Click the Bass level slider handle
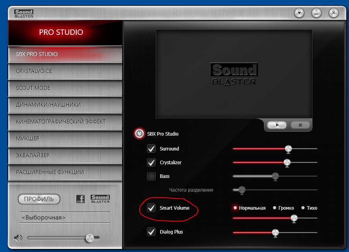 [x=275, y=177]
